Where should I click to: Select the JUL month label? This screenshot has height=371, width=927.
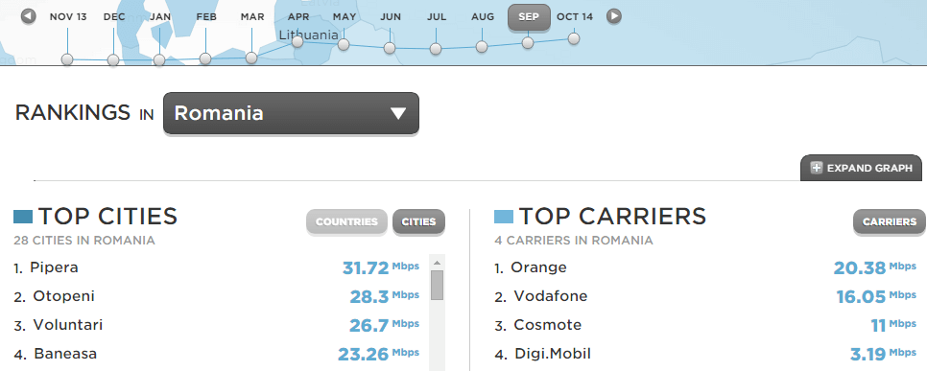tap(437, 16)
